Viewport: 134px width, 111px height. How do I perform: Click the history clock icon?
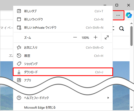(x=19, y=55)
